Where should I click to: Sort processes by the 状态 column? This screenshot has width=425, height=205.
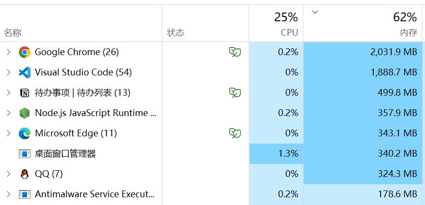[176, 33]
